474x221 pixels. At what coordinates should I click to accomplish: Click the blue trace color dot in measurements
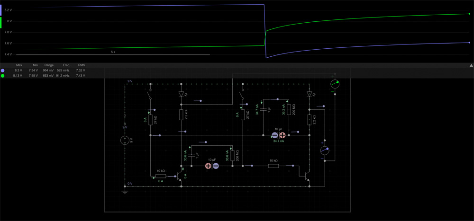click(x=3, y=71)
